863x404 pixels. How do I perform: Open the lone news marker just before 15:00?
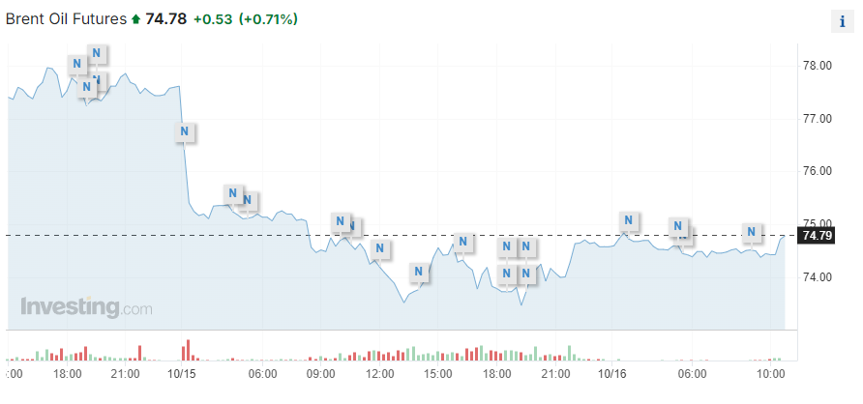[x=419, y=272]
